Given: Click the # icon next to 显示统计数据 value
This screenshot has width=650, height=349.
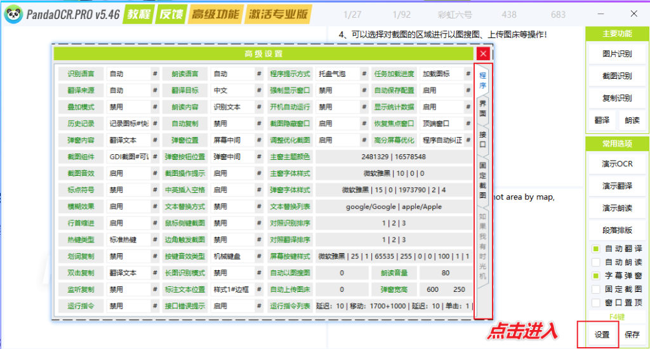Looking at the screenshot, I should [x=468, y=107].
